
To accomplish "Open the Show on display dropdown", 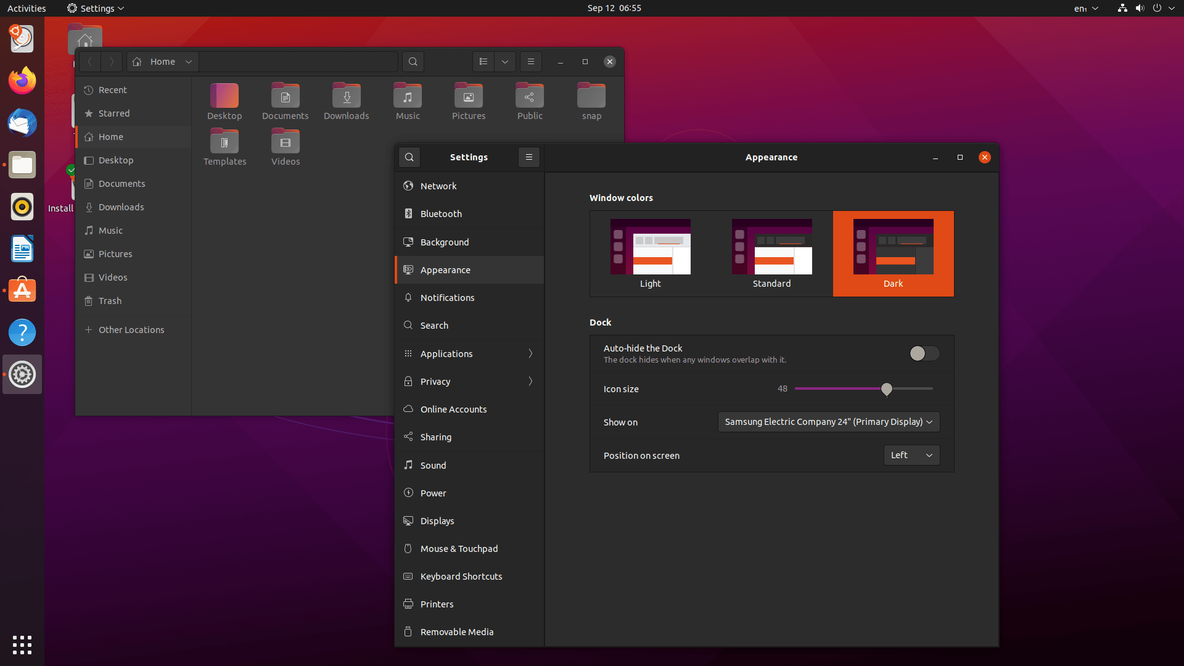I will pyautogui.click(x=828, y=422).
